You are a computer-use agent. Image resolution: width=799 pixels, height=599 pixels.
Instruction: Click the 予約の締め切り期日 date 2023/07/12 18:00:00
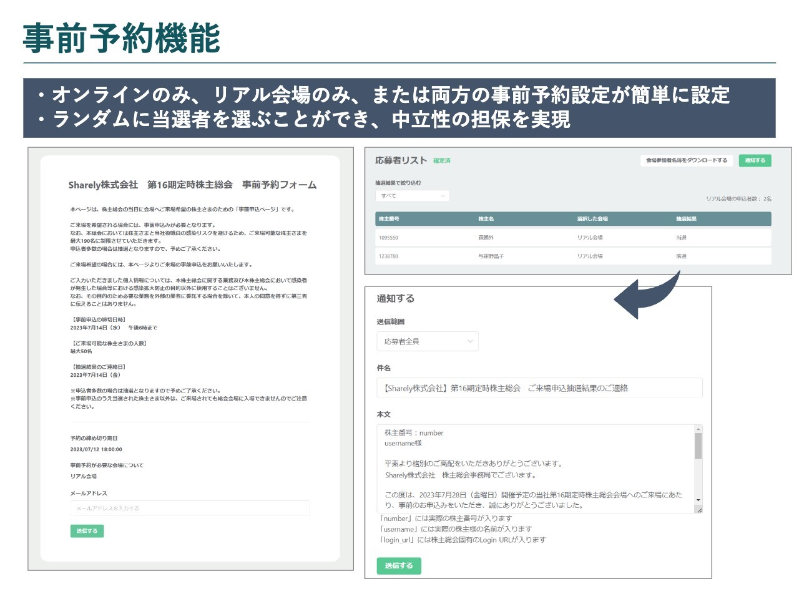point(96,449)
